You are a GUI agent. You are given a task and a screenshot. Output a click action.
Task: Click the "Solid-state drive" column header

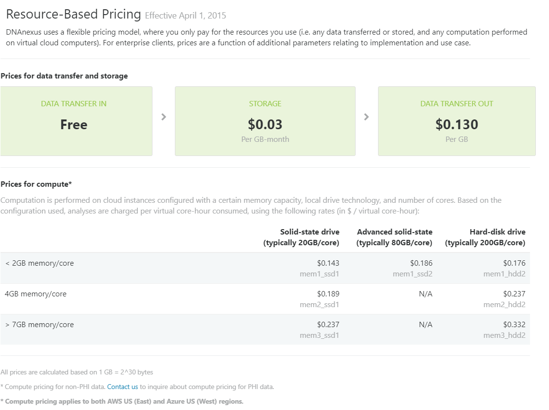coord(309,232)
